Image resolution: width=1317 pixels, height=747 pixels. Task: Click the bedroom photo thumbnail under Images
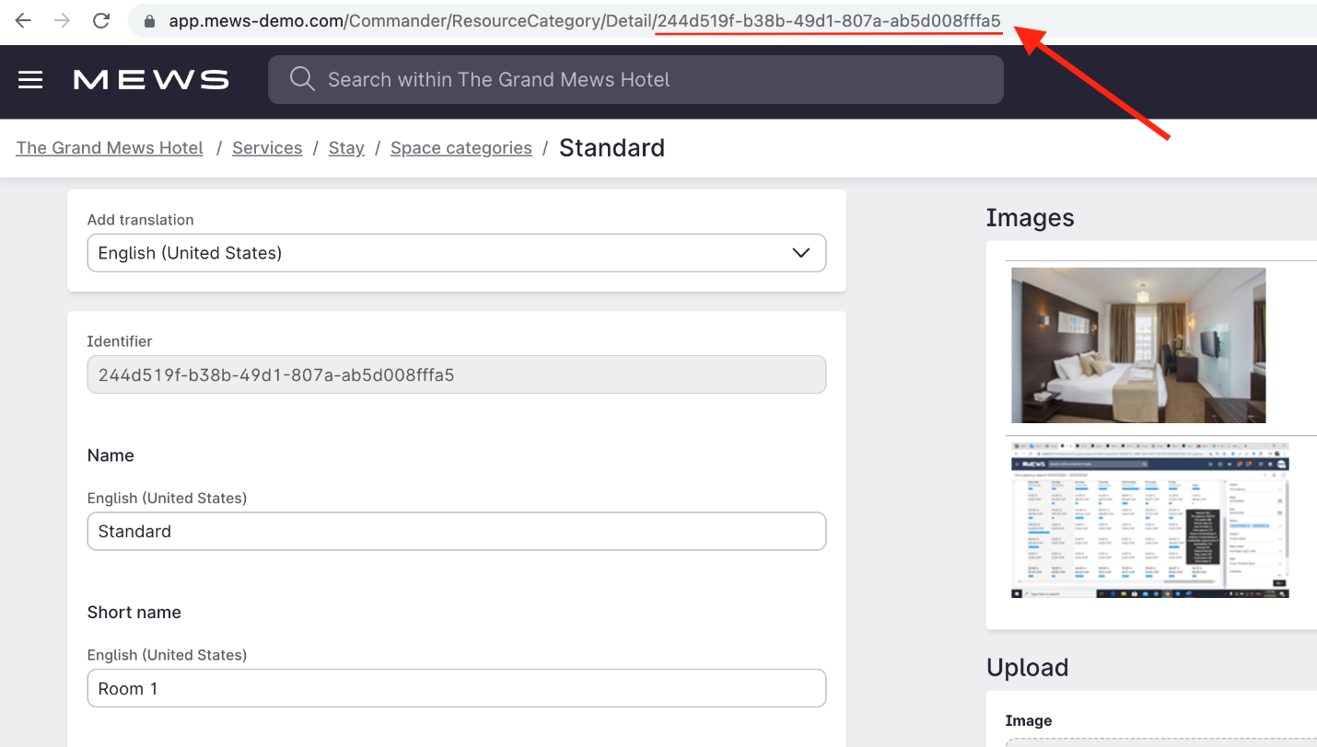point(1137,345)
